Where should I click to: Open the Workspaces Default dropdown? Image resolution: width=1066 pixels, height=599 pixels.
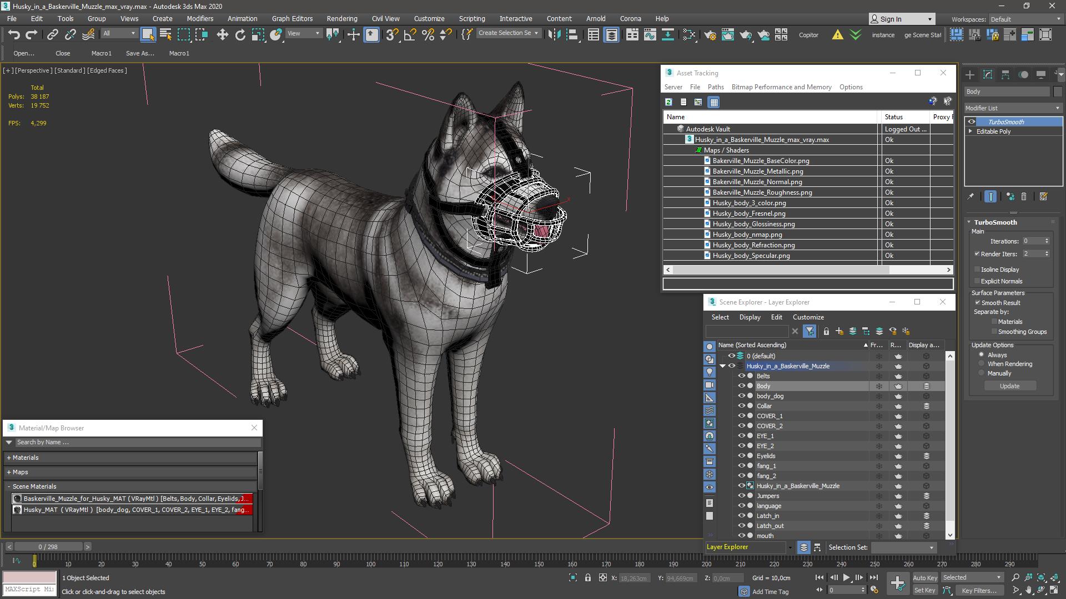[1025, 19]
